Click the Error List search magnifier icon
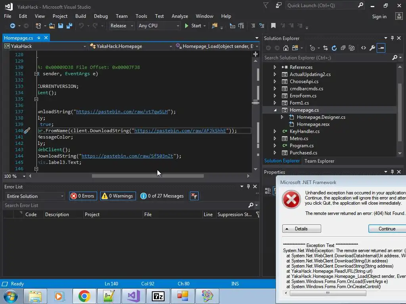The image size is (406, 304). pyautogui.click(x=251, y=205)
